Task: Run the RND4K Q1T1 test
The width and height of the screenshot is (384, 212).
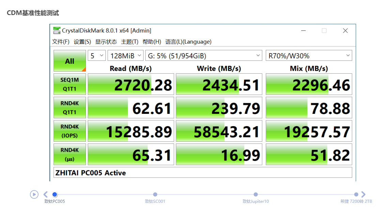Action: click(70, 108)
